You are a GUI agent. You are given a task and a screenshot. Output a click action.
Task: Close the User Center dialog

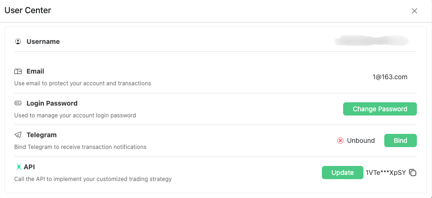coord(415,11)
